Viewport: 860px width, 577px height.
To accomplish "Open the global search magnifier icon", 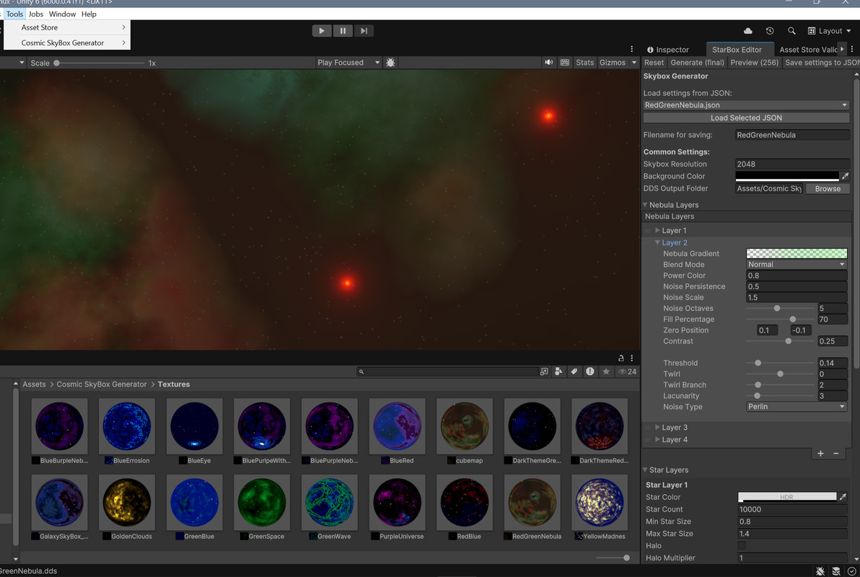I will 791,31.
